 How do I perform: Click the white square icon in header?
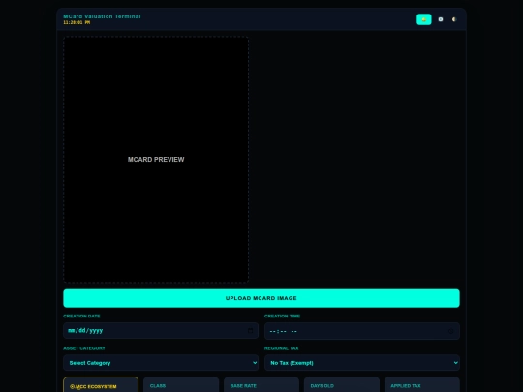[441, 19]
